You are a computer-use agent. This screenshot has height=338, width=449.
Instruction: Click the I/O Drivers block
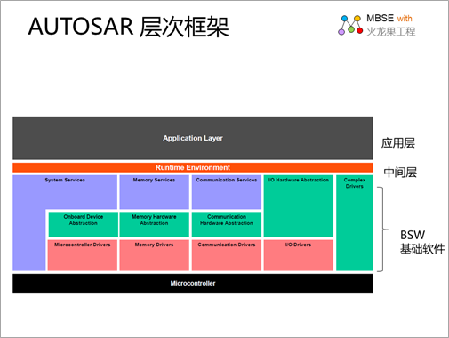click(298, 255)
